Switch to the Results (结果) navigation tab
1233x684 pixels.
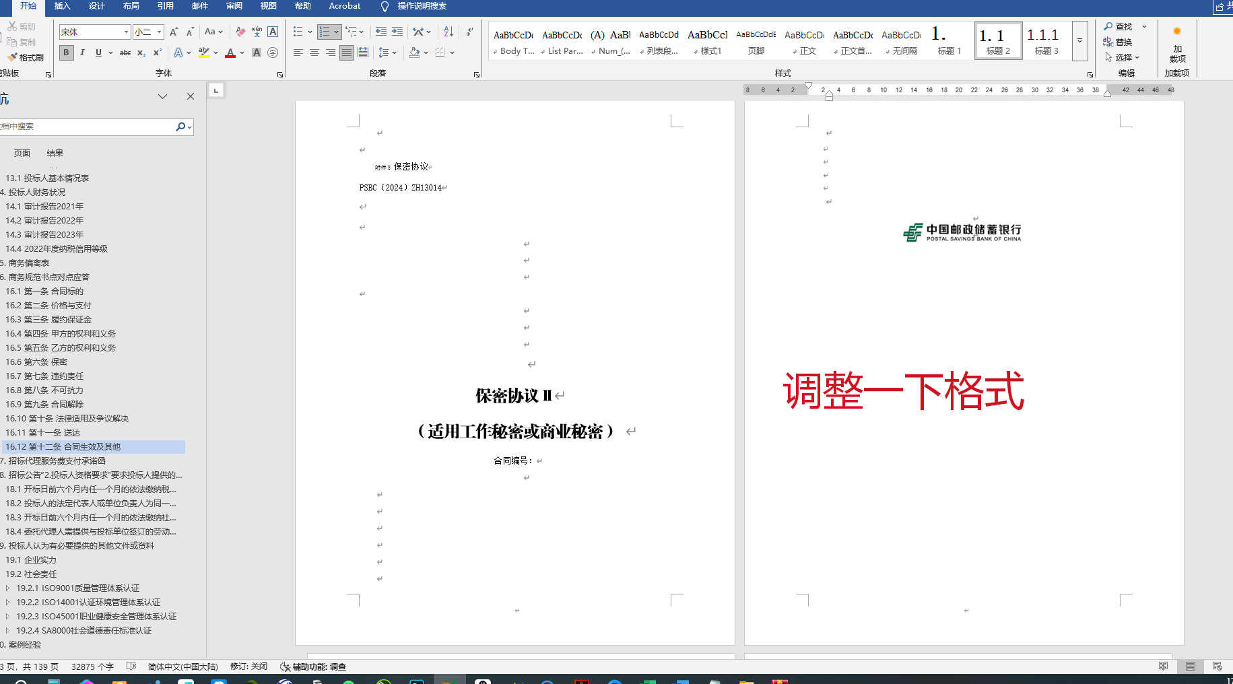[x=55, y=153]
